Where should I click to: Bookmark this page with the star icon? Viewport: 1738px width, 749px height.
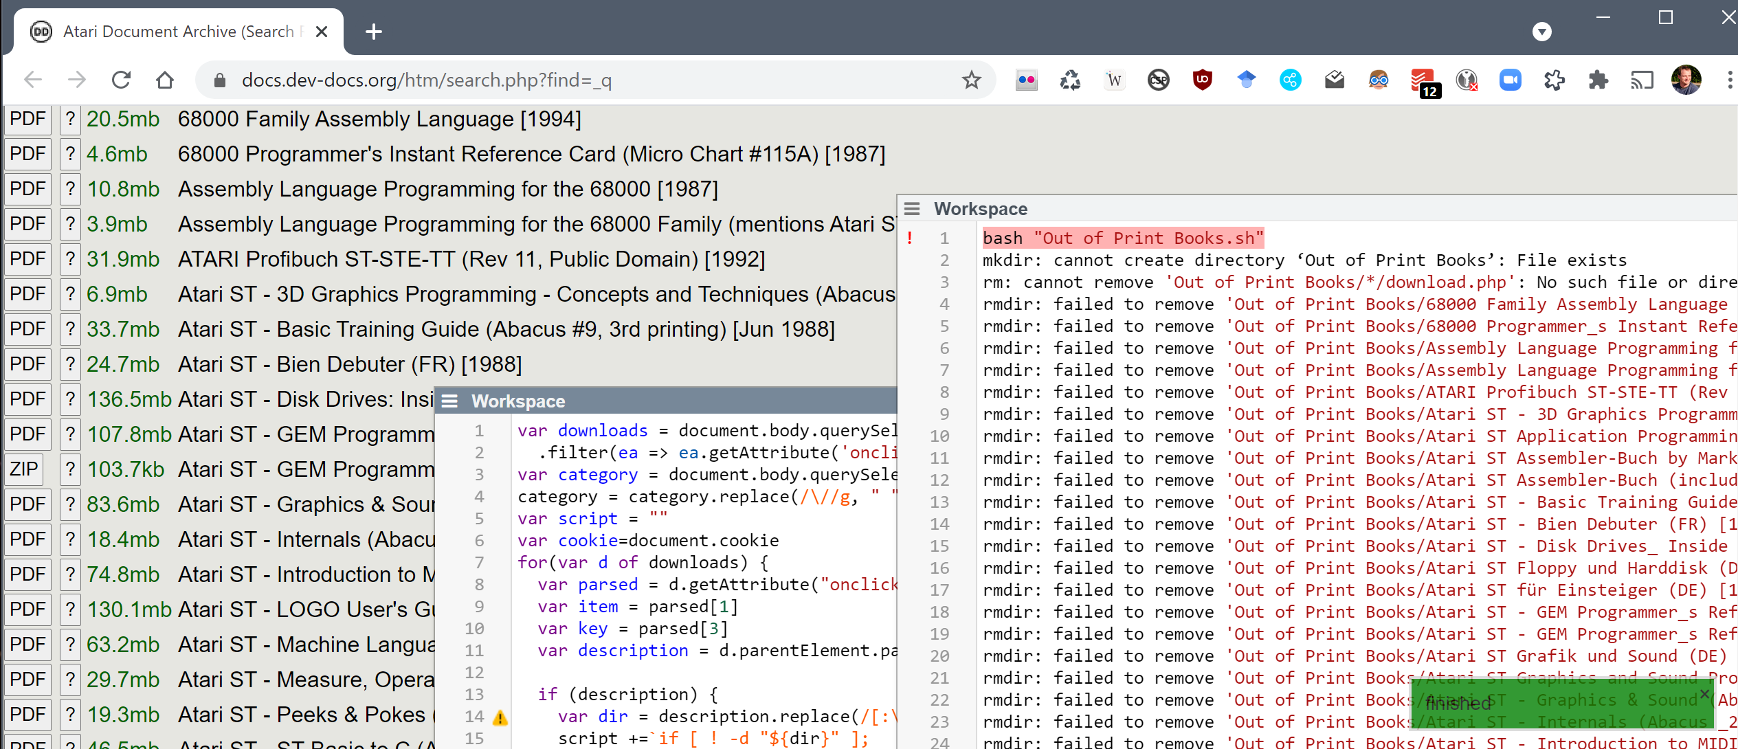(971, 80)
